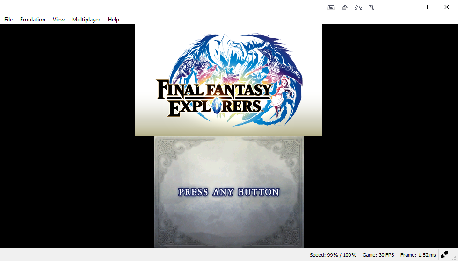Open the Help menu
The image size is (458, 261).
point(113,20)
